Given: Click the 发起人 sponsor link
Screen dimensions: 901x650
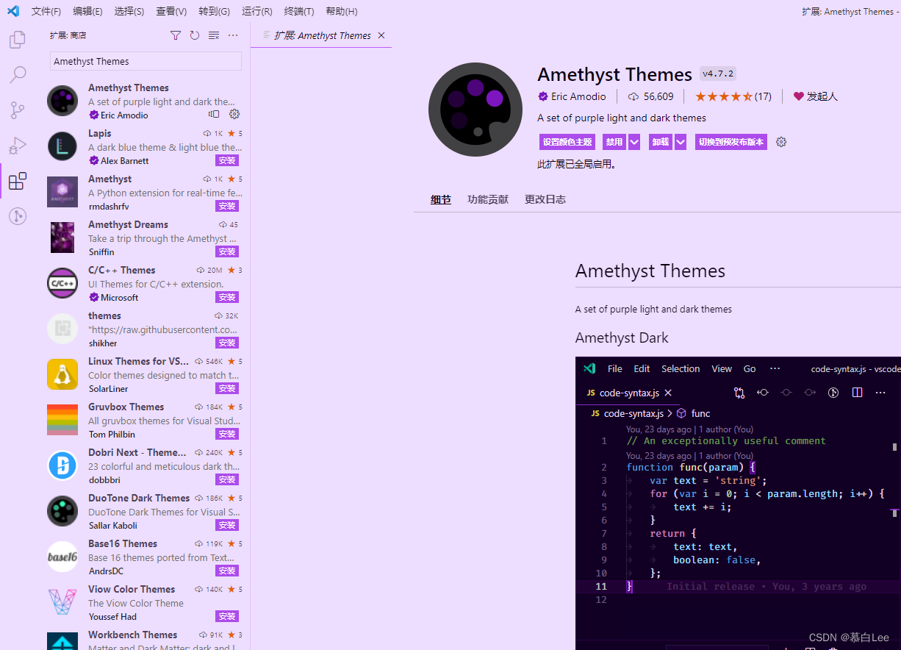Looking at the screenshot, I should (816, 96).
